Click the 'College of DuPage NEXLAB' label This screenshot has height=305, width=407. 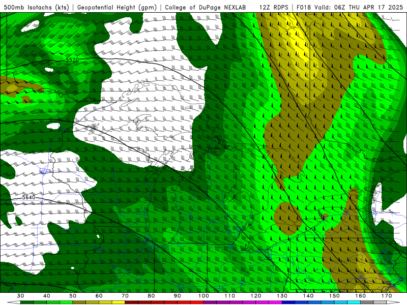(x=206, y=8)
